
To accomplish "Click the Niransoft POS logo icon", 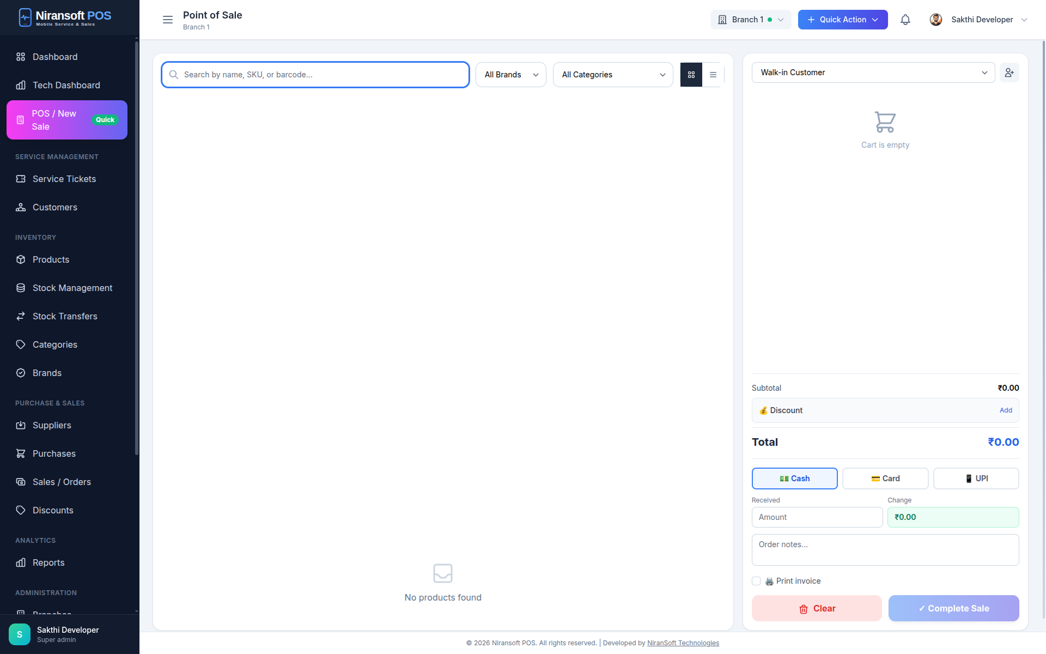I will [25, 17].
